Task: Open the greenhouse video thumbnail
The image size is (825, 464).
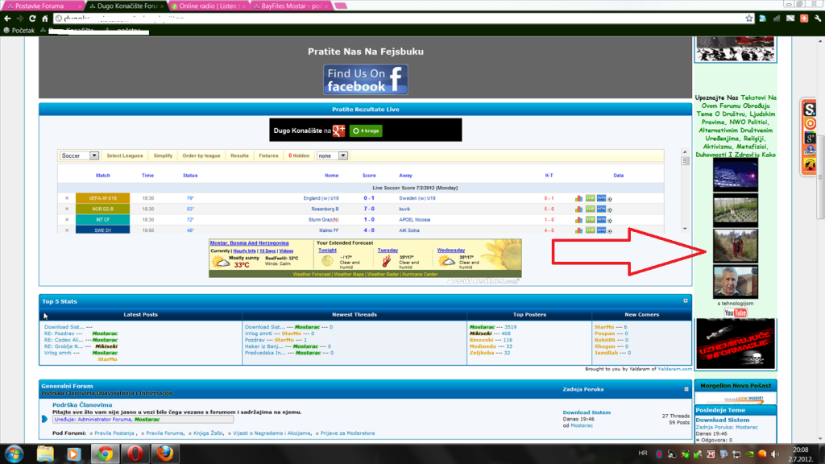Action: (x=736, y=210)
